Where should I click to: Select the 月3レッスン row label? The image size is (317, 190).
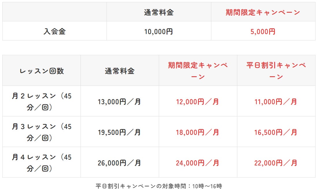(42, 132)
